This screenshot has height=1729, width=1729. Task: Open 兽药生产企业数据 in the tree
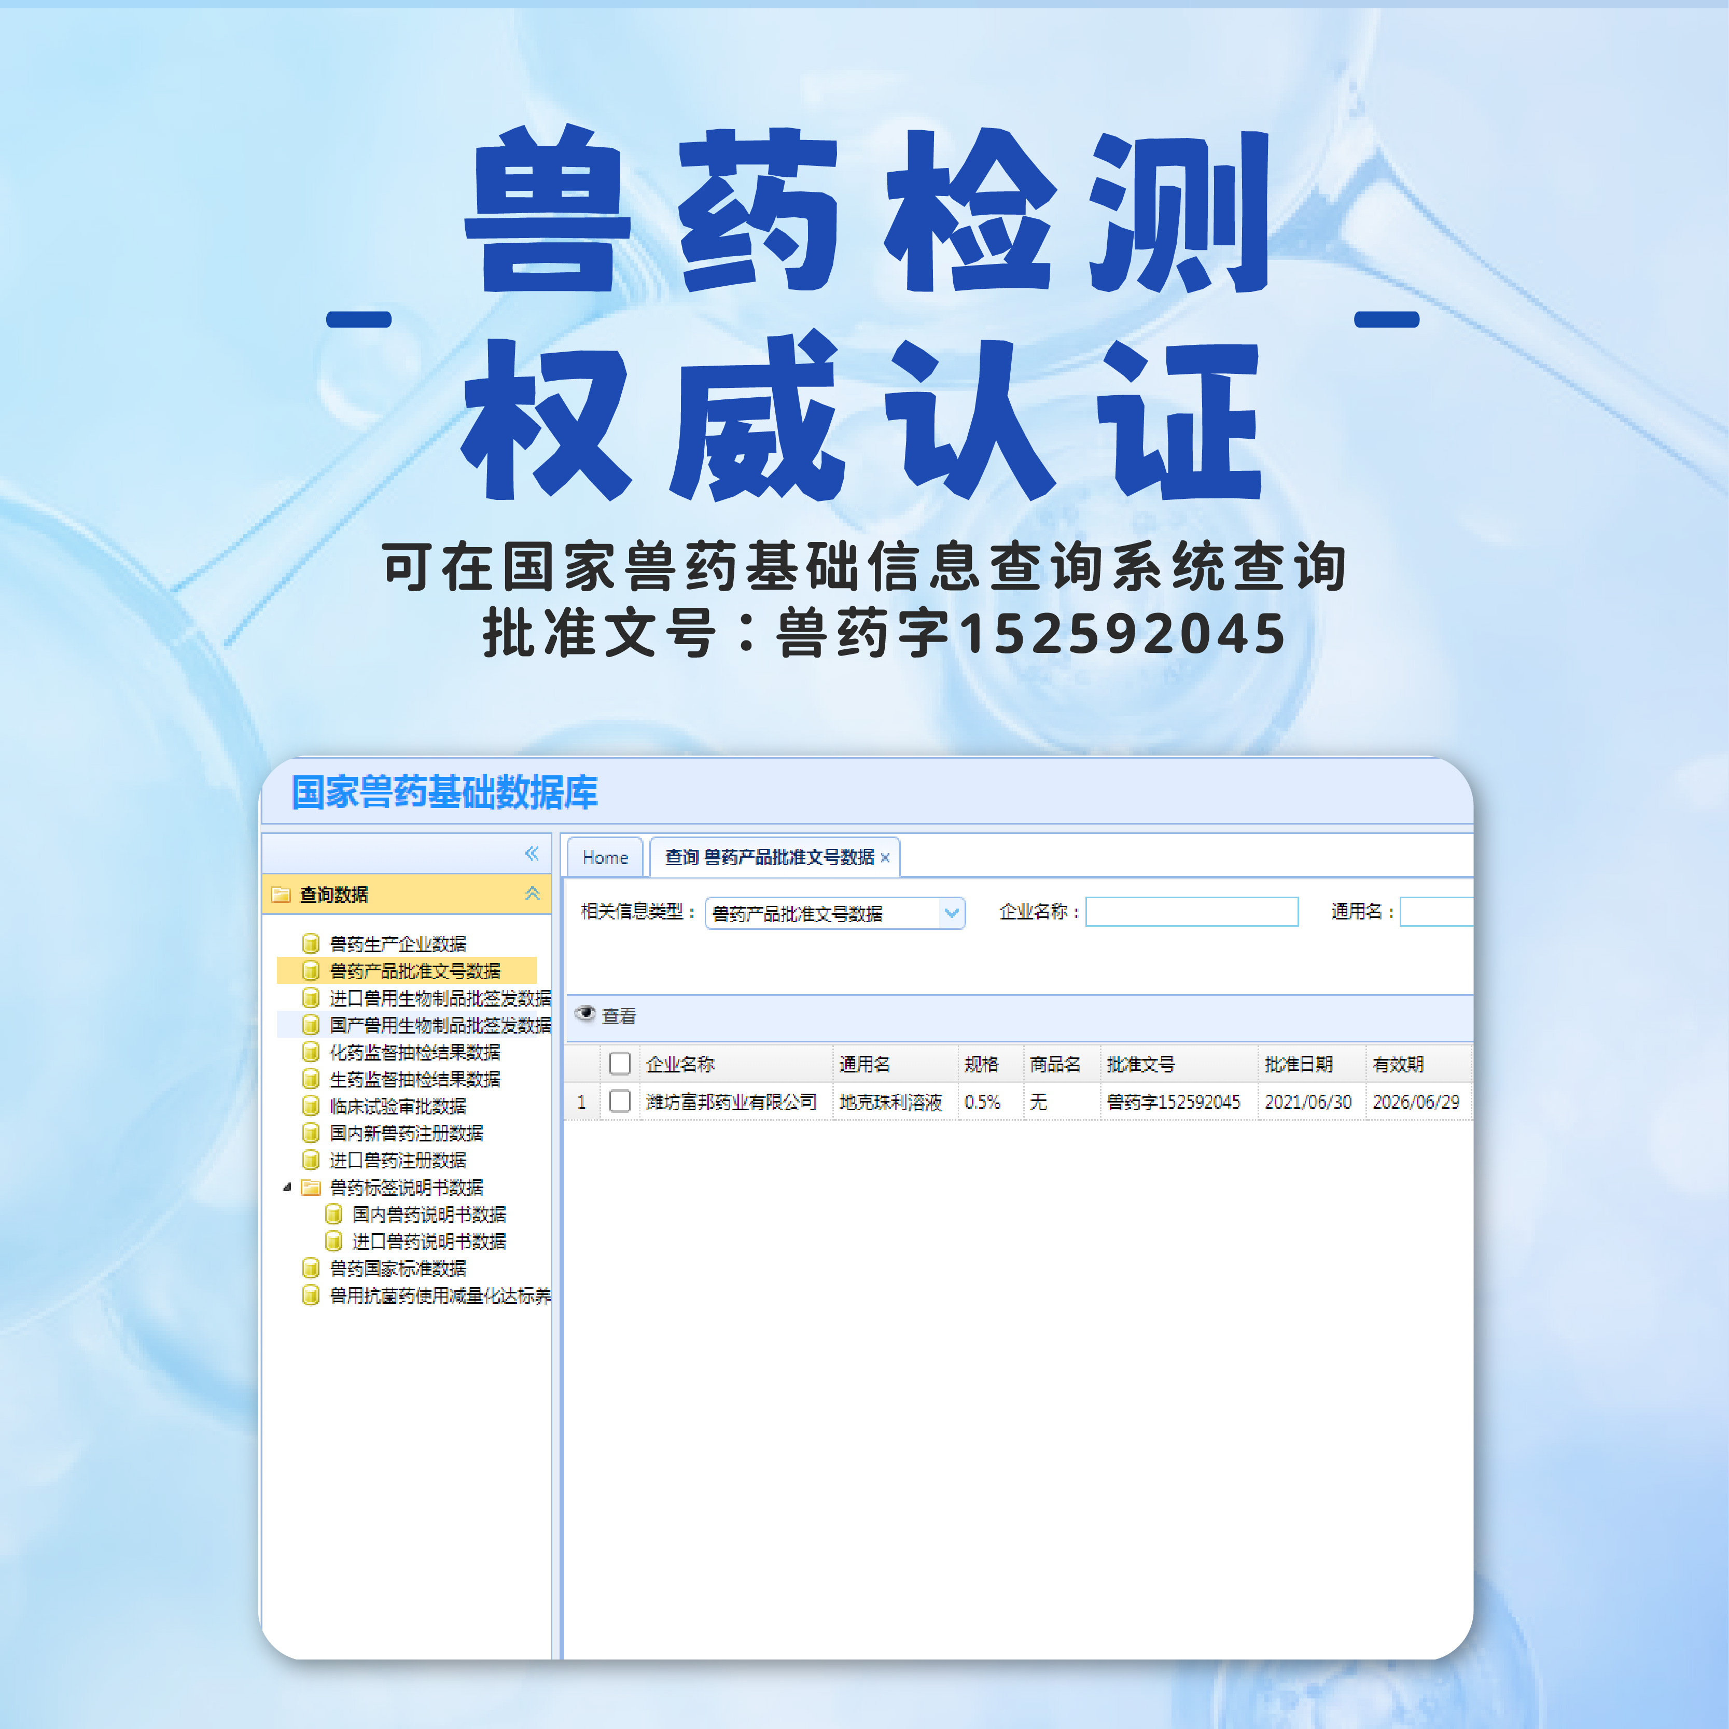[x=397, y=943]
